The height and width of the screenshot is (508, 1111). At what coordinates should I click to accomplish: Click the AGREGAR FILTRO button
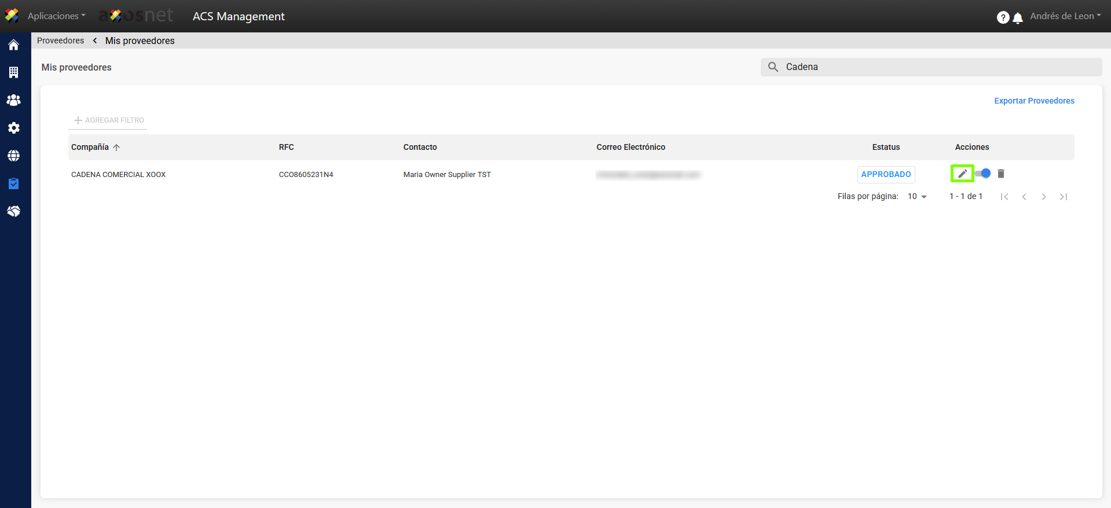click(x=109, y=120)
